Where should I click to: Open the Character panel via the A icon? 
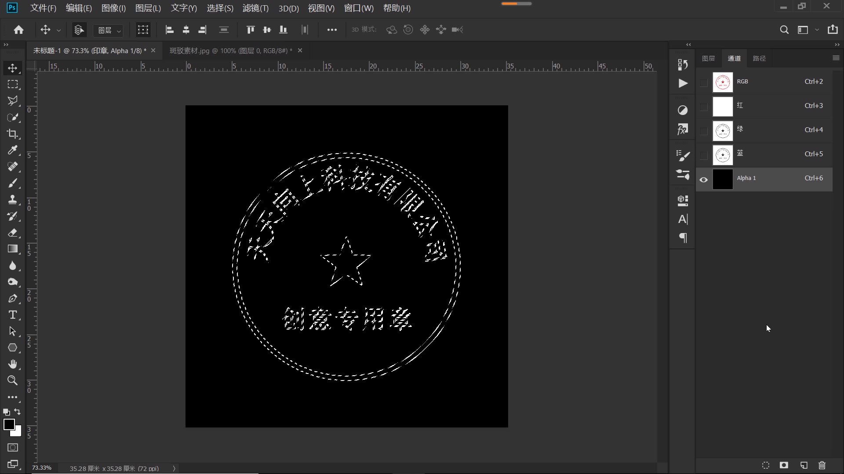pyautogui.click(x=683, y=219)
